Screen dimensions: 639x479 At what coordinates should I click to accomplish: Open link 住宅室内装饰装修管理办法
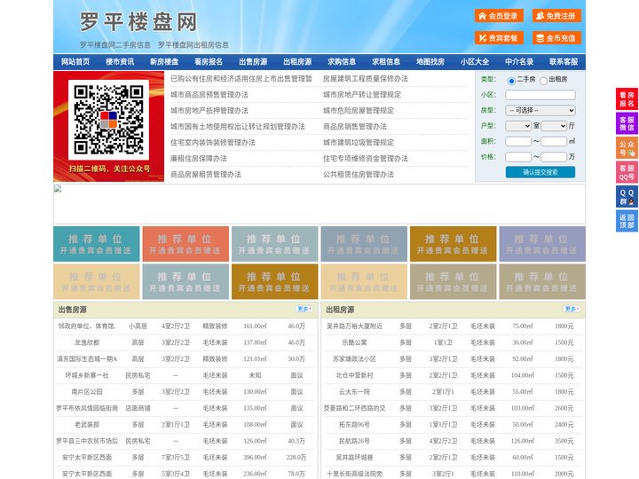click(x=213, y=143)
